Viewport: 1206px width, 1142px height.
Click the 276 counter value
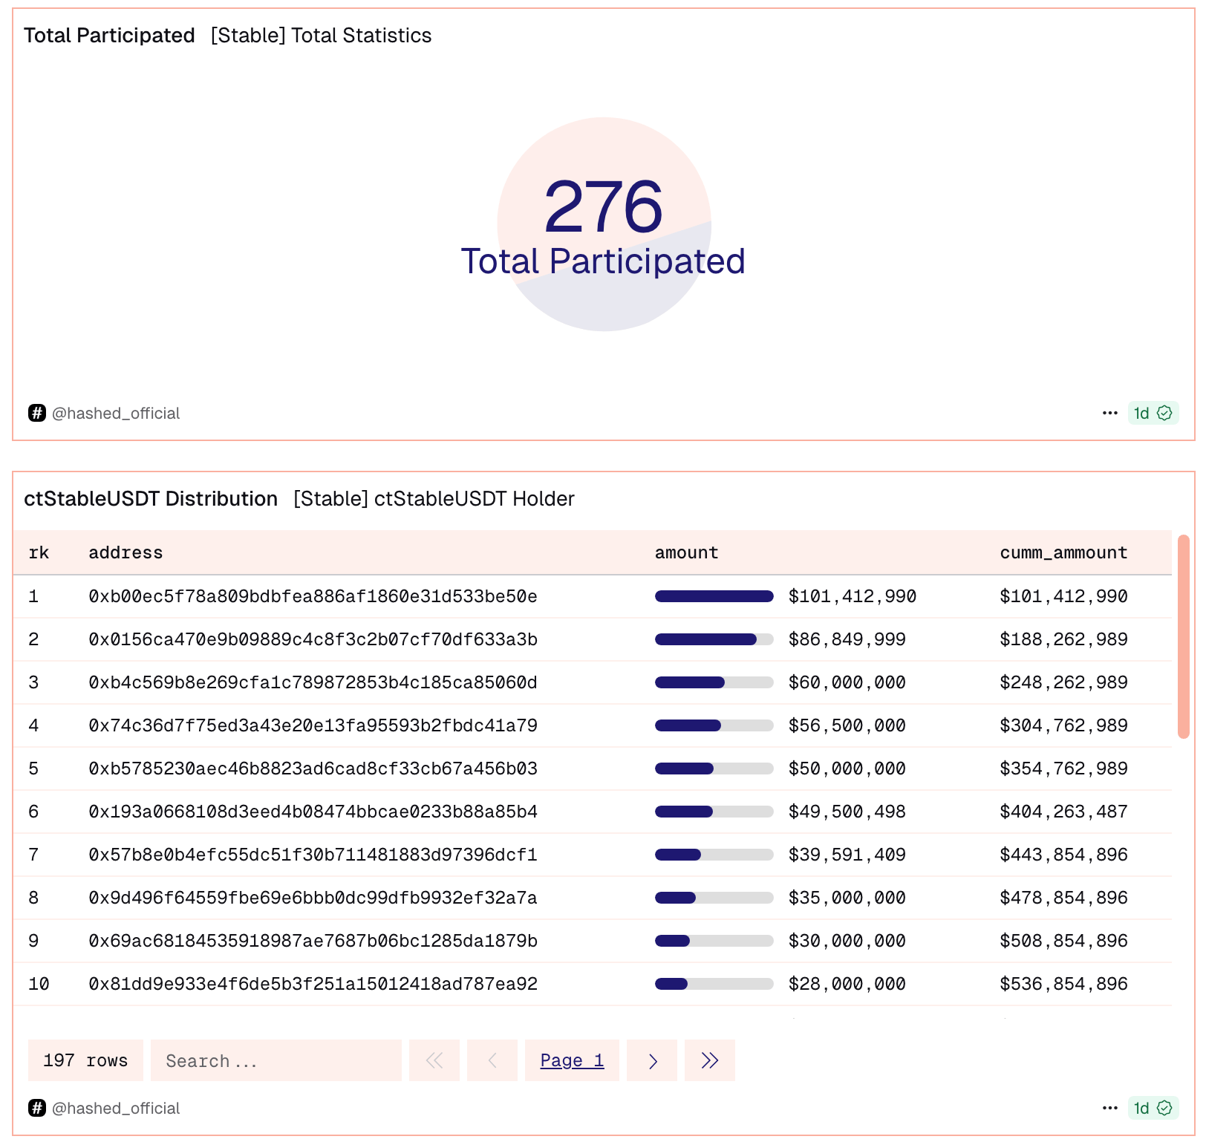(x=604, y=206)
